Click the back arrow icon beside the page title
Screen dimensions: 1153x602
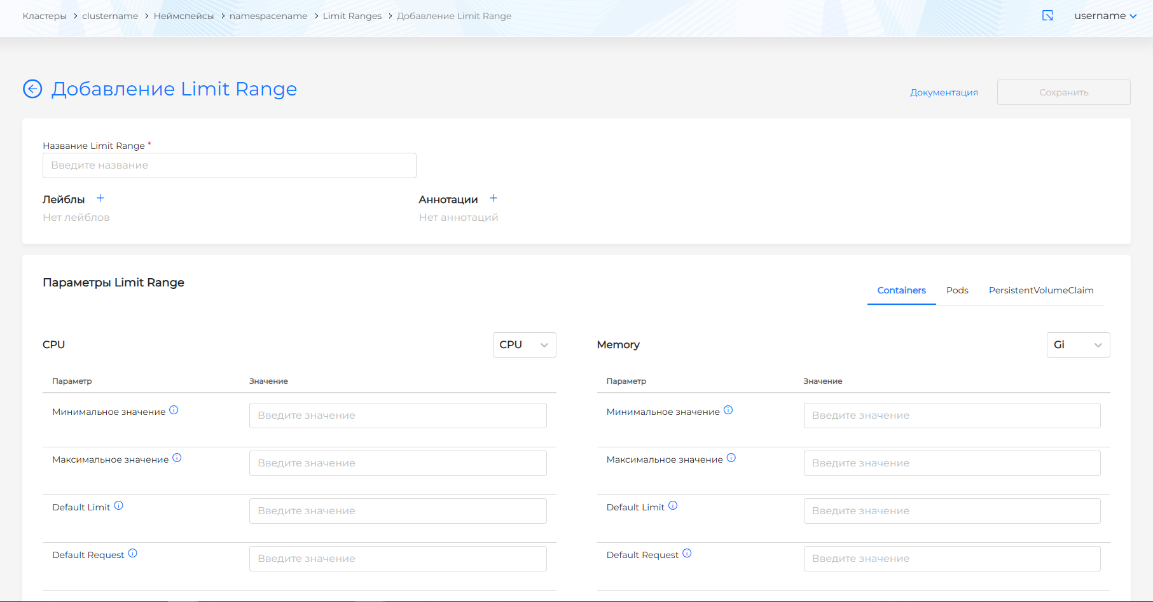[x=32, y=89]
